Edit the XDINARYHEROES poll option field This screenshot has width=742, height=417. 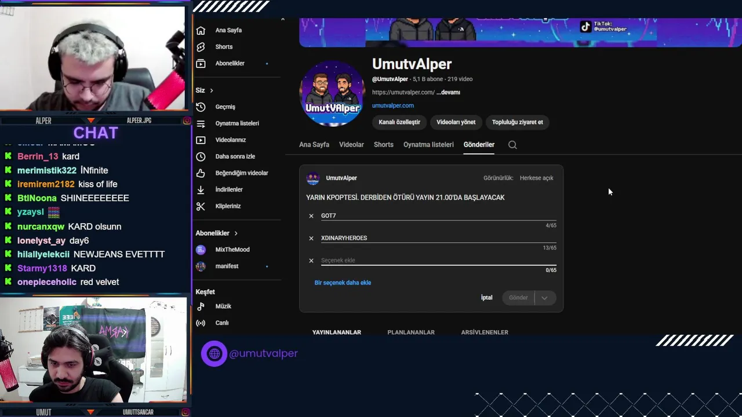tap(438, 238)
